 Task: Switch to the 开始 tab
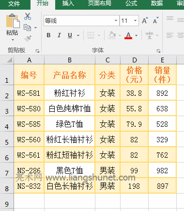(x=43, y=3)
